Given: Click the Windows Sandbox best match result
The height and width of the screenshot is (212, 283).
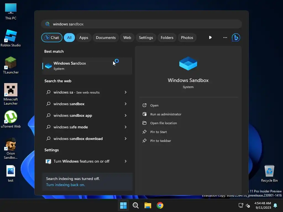Looking at the screenshot, I should point(87,66).
